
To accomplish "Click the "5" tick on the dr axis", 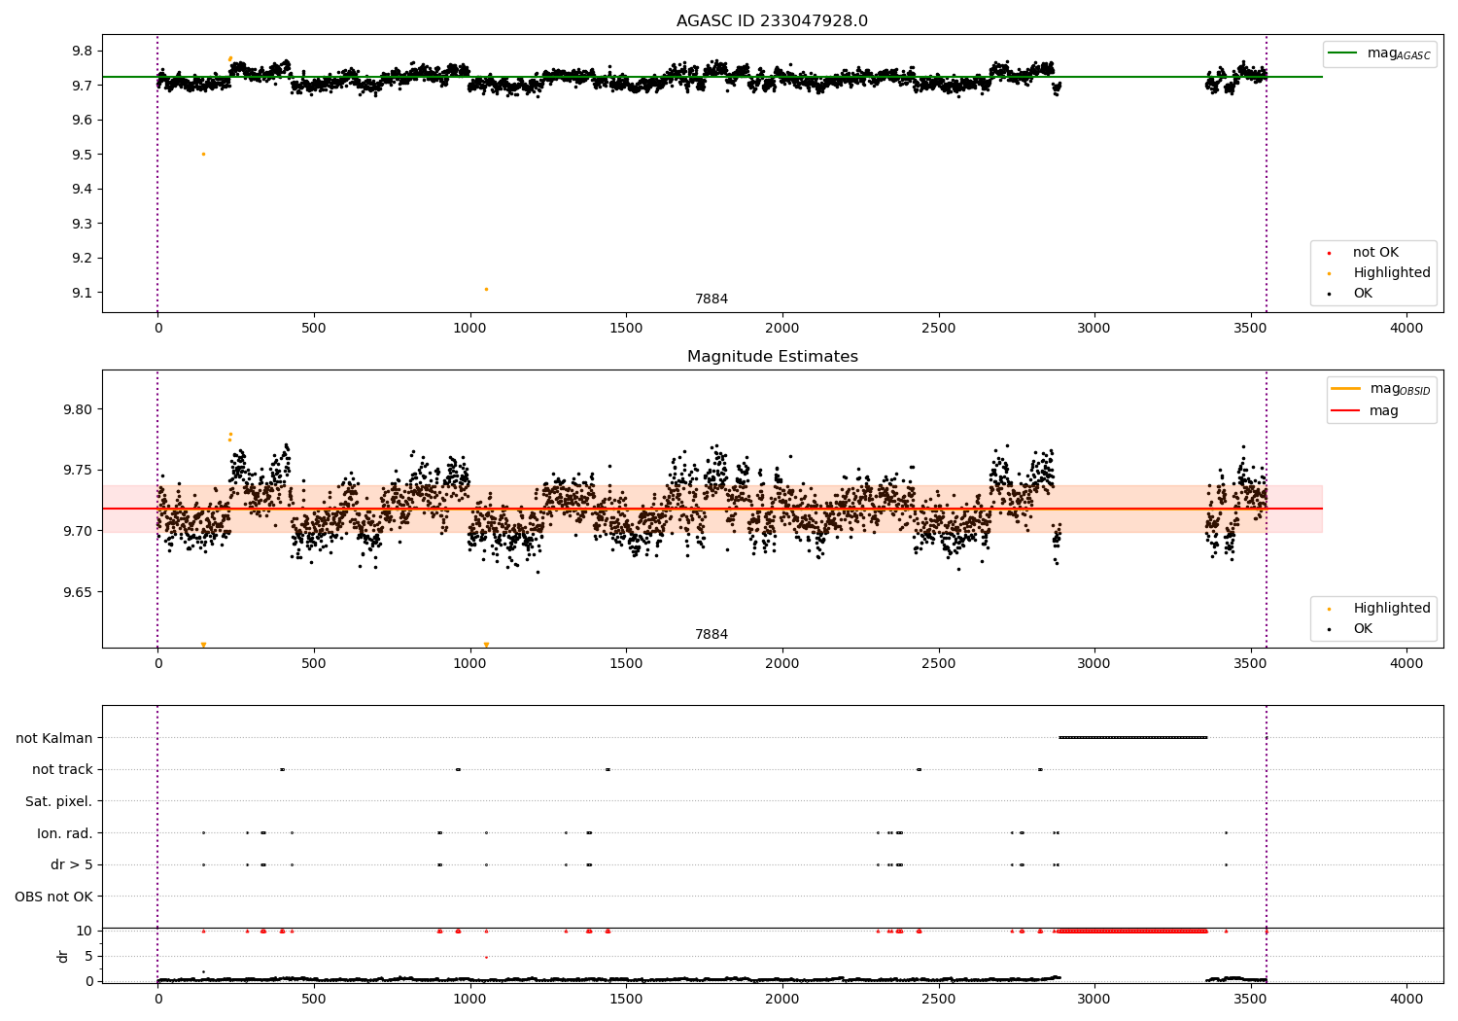I will click(88, 956).
